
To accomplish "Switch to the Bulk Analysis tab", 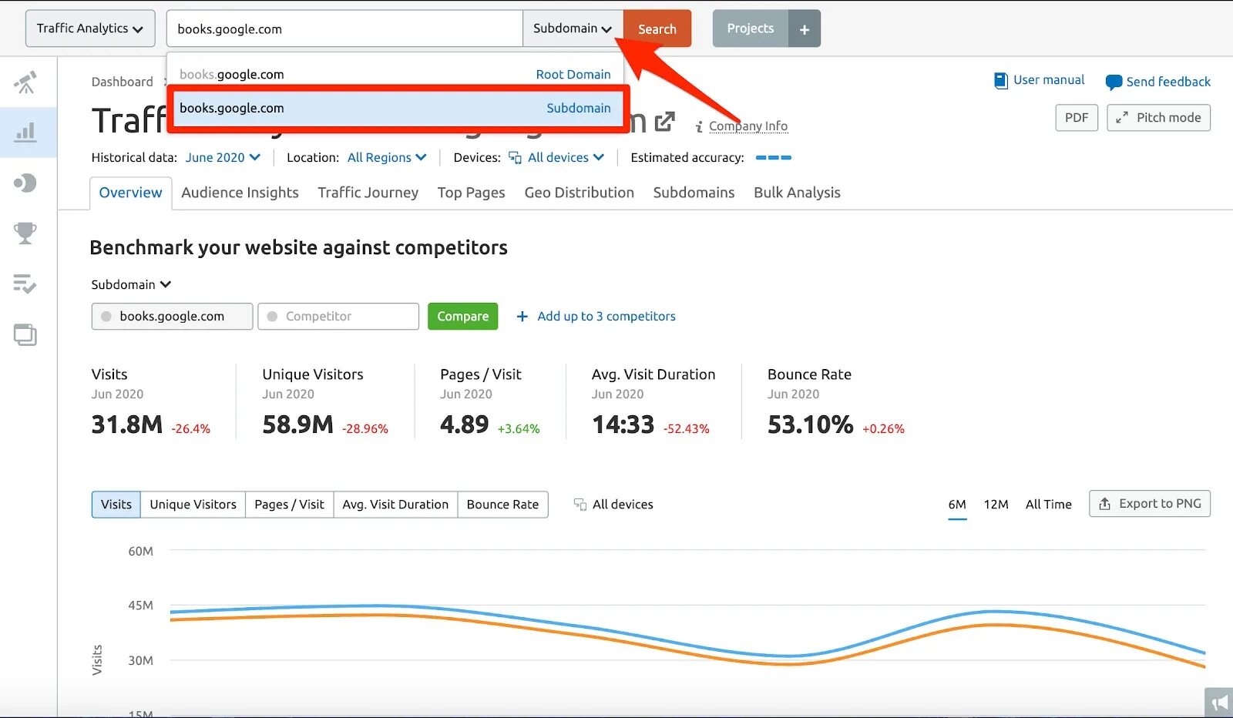I will [797, 193].
